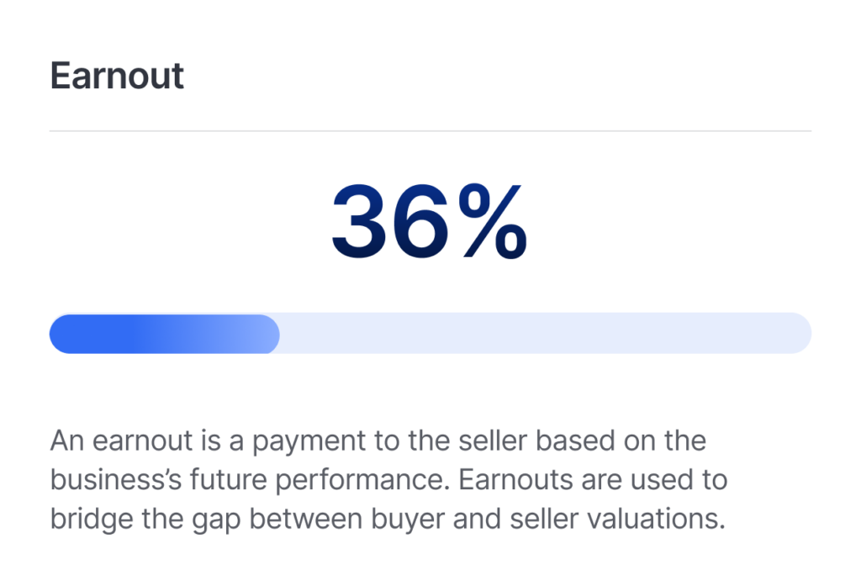Click the percent sign in 36%

coord(493,221)
